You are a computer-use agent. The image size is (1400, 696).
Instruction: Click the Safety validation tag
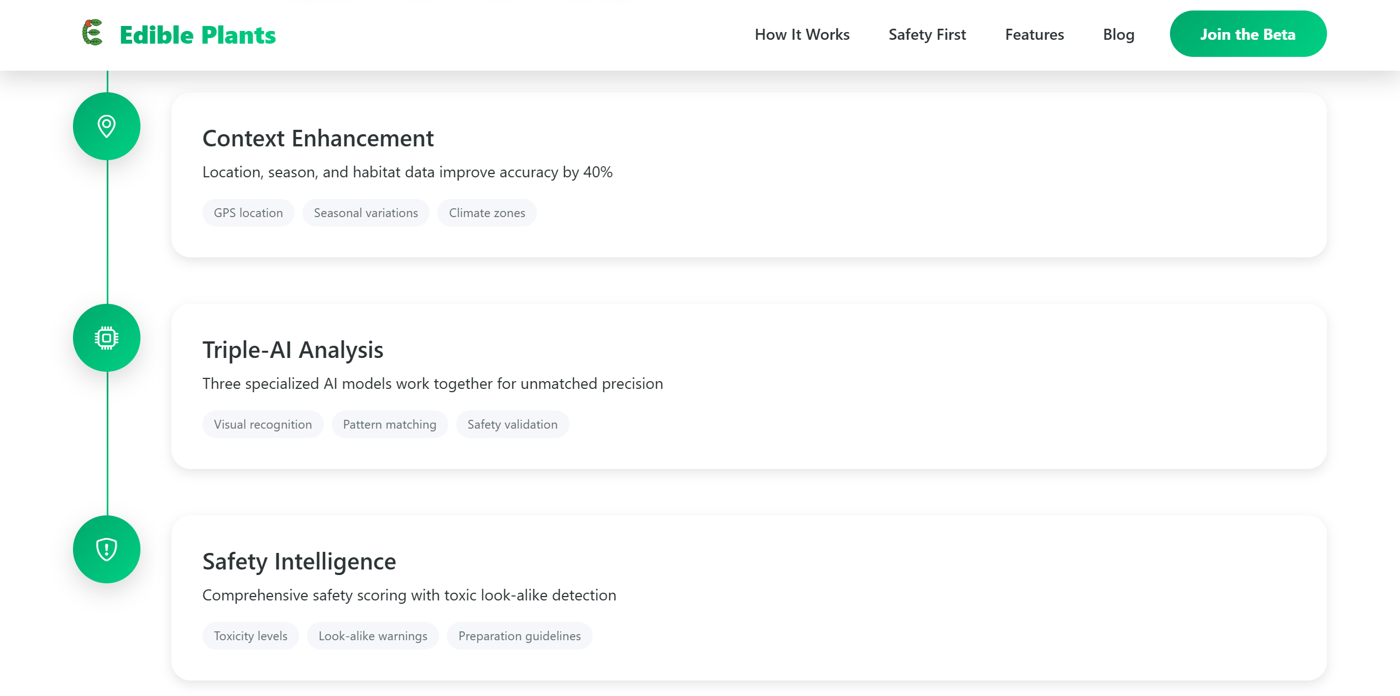512,424
